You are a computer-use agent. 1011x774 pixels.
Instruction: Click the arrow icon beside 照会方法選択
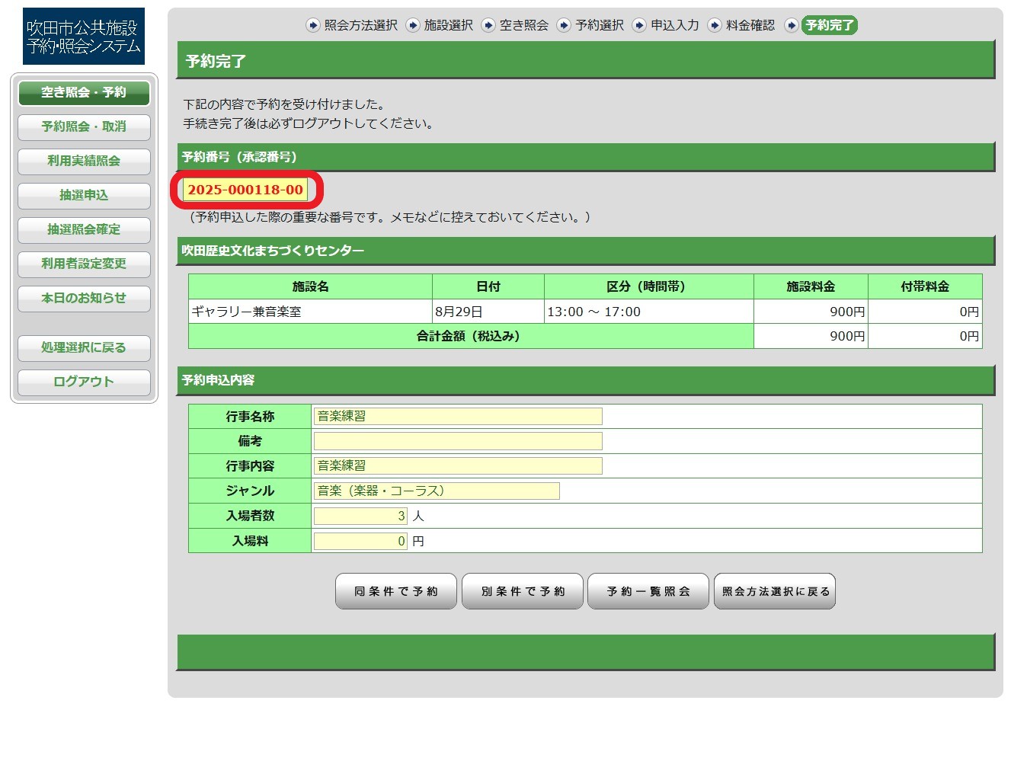click(x=313, y=25)
